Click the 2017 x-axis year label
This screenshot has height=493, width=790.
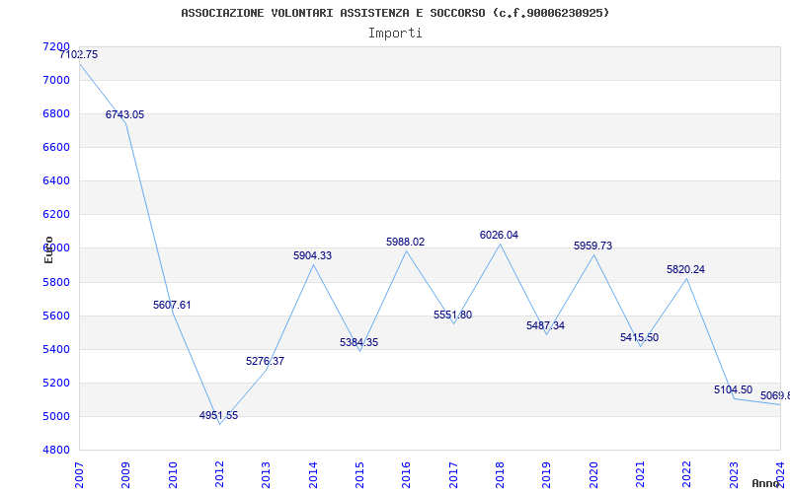click(453, 474)
